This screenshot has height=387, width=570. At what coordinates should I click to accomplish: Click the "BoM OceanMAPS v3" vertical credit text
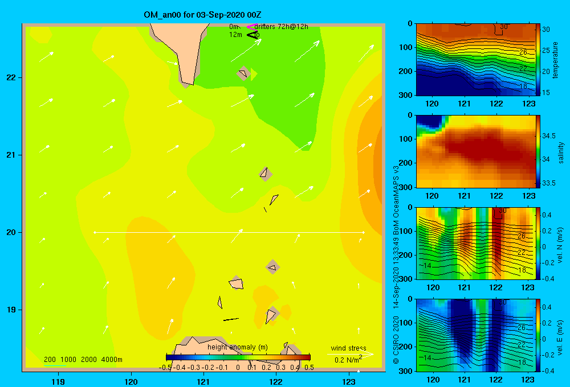(x=396, y=201)
